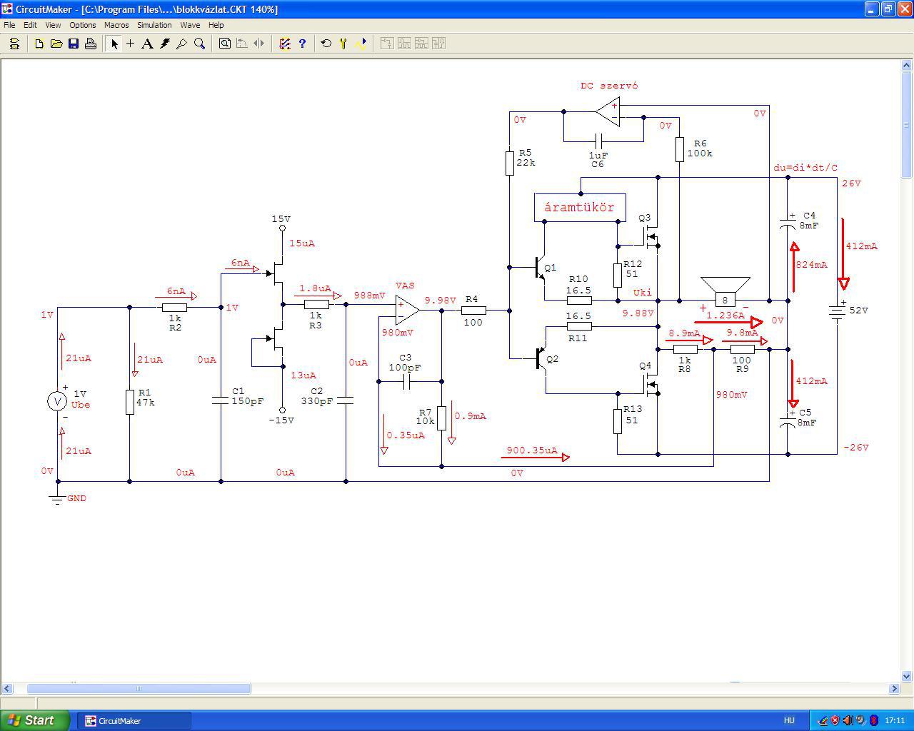Click the Print icon in toolbar
The image size is (914, 731).
tap(91, 44)
